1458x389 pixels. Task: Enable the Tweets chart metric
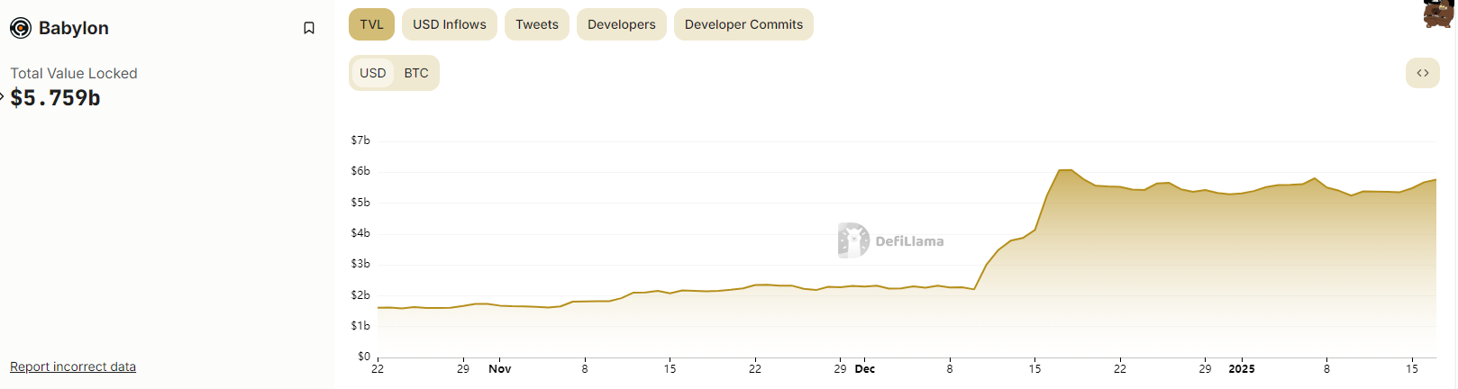point(536,24)
